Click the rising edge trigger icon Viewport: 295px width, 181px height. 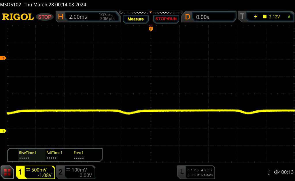(x=256, y=17)
